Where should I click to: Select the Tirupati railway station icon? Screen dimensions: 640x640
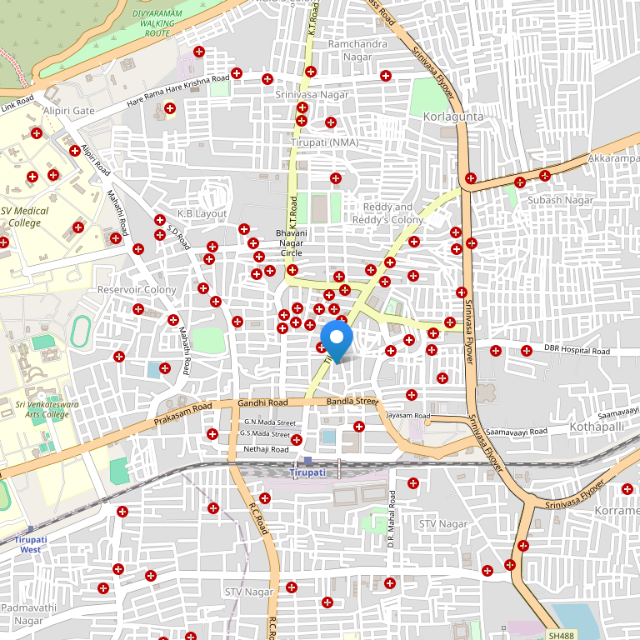click(x=308, y=461)
